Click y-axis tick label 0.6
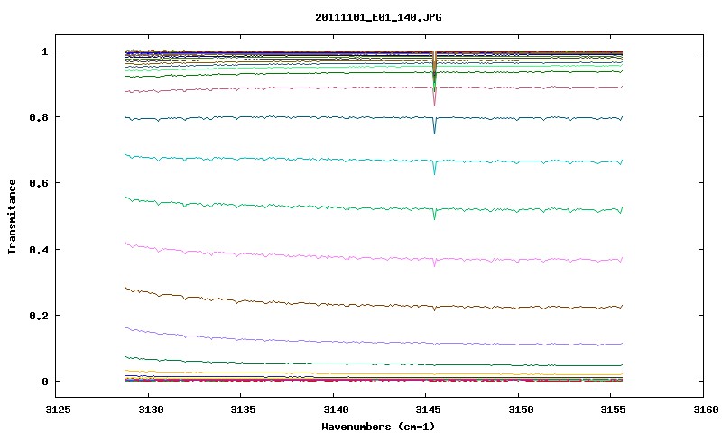 (39, 183)
